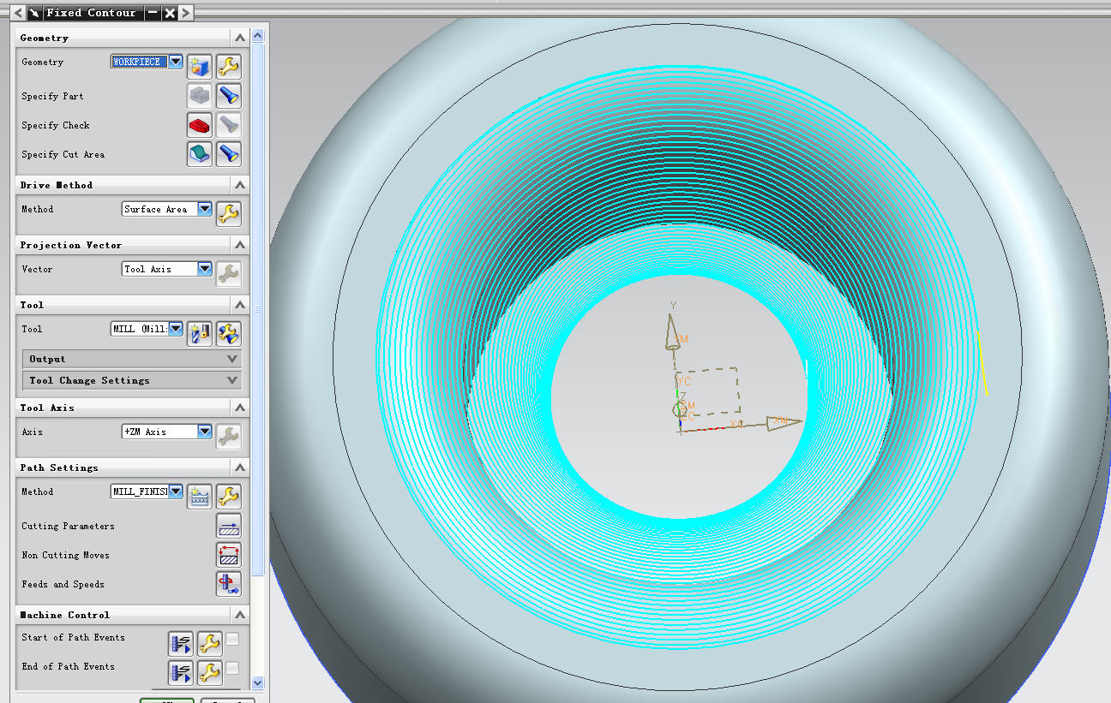Click the XM axis arrow in viewport

(784, 421)
